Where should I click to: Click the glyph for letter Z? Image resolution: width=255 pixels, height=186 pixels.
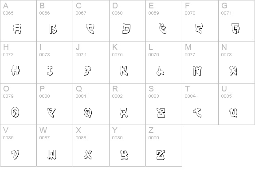click(x=161, y=155)
